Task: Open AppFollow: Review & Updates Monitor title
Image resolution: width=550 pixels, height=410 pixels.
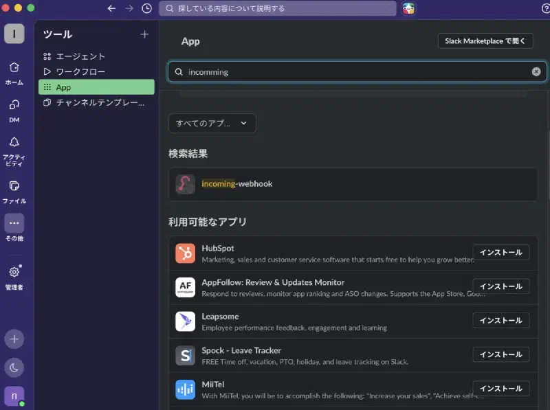Action: click(x=273, y=282)
